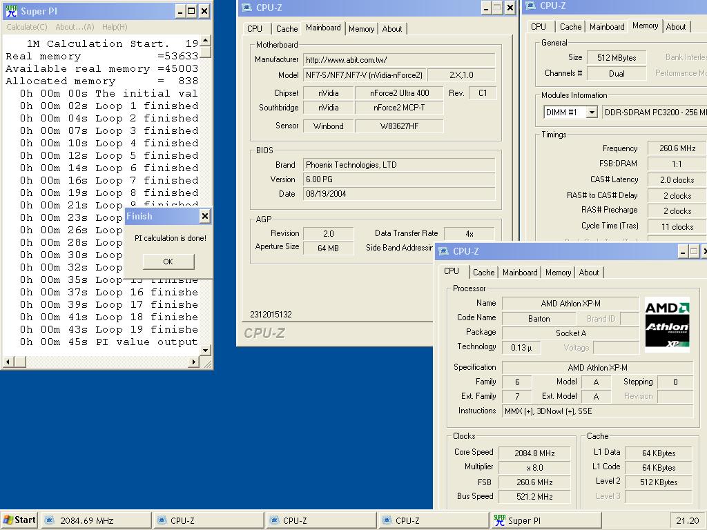Click the Level 2 cache 512 KBytes value

pyautogui.click(x=658, y=482)
